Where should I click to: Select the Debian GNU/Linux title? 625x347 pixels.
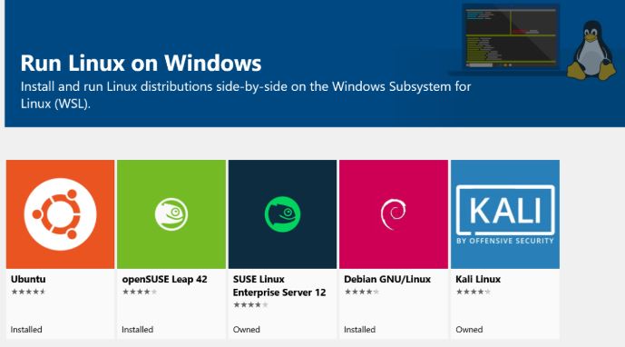tap(387, 279)
